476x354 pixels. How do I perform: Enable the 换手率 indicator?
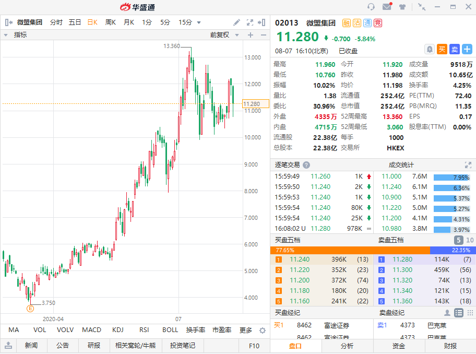pyautogui.click(x=196, y=330)
